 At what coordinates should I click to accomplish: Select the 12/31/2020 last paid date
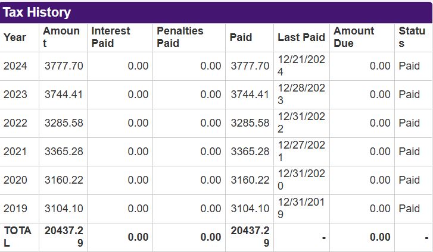click(301, 180)
